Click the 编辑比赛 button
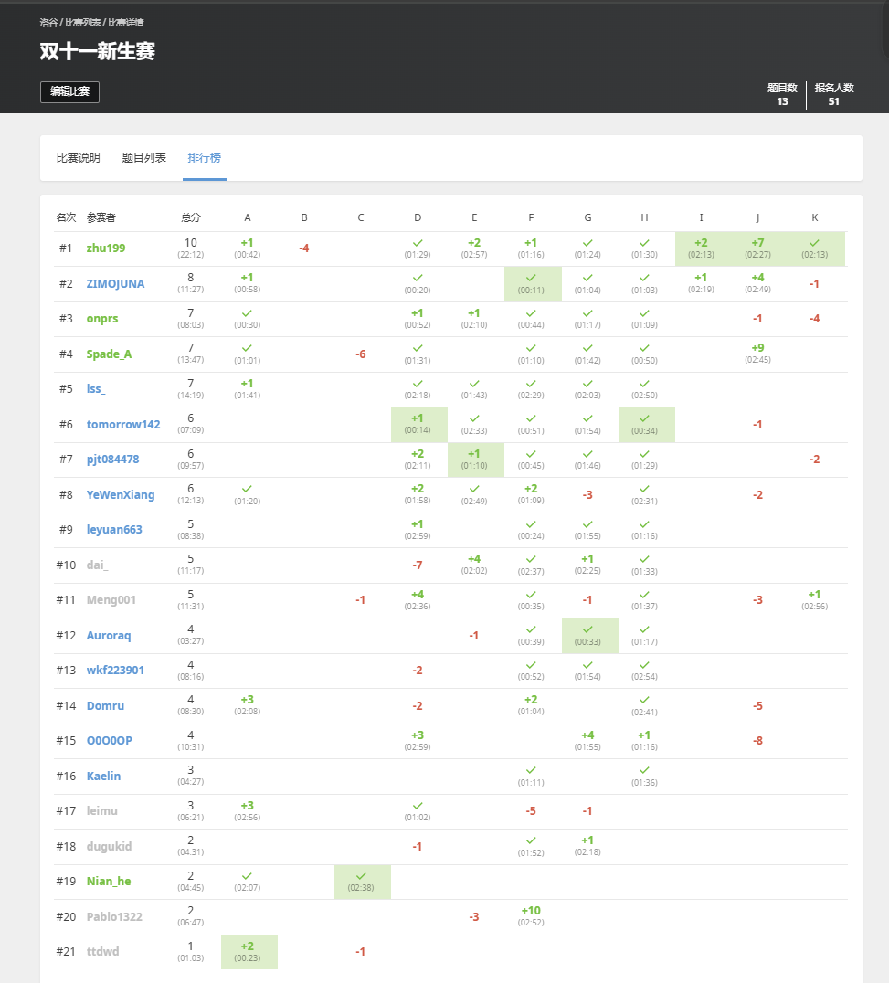This screenshot has height=983, width=889. (69, 91)
